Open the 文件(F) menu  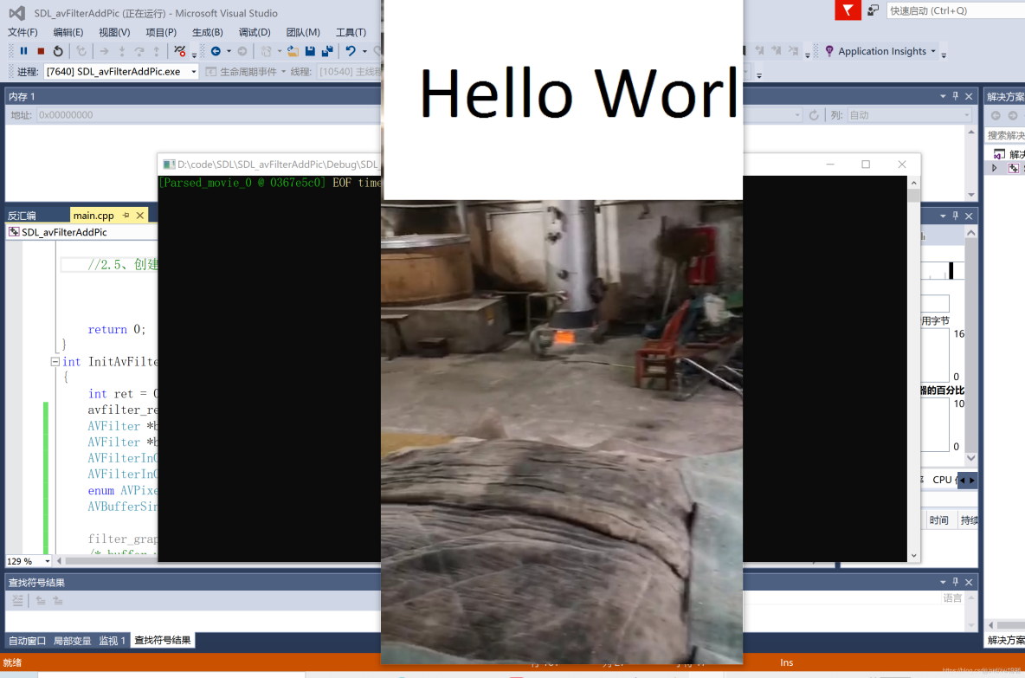(23, 32)
